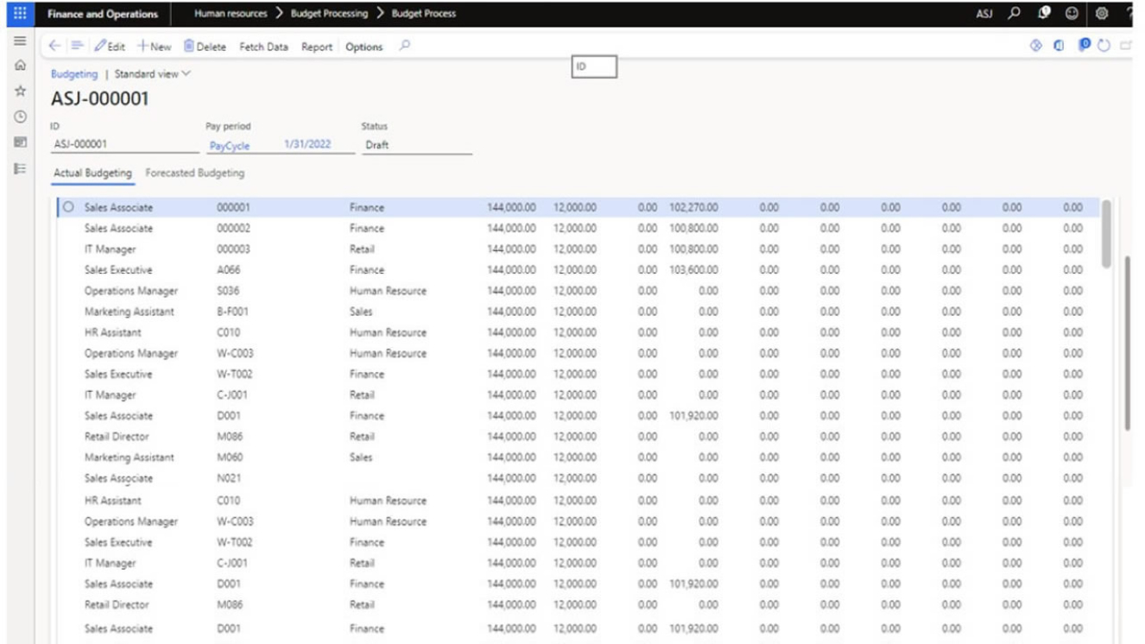
Task: Open the settings gear icon
Action: 1102,14
